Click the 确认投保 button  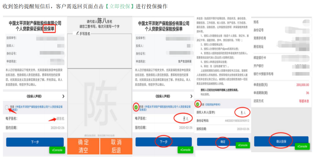pyautogui.click(x=281, y=141)
